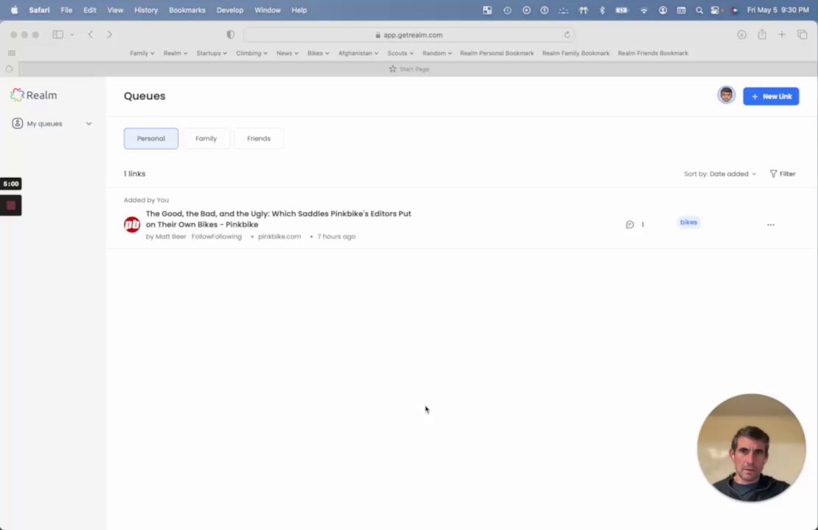Click the author name Matt Beer

[x=170, y=236]
